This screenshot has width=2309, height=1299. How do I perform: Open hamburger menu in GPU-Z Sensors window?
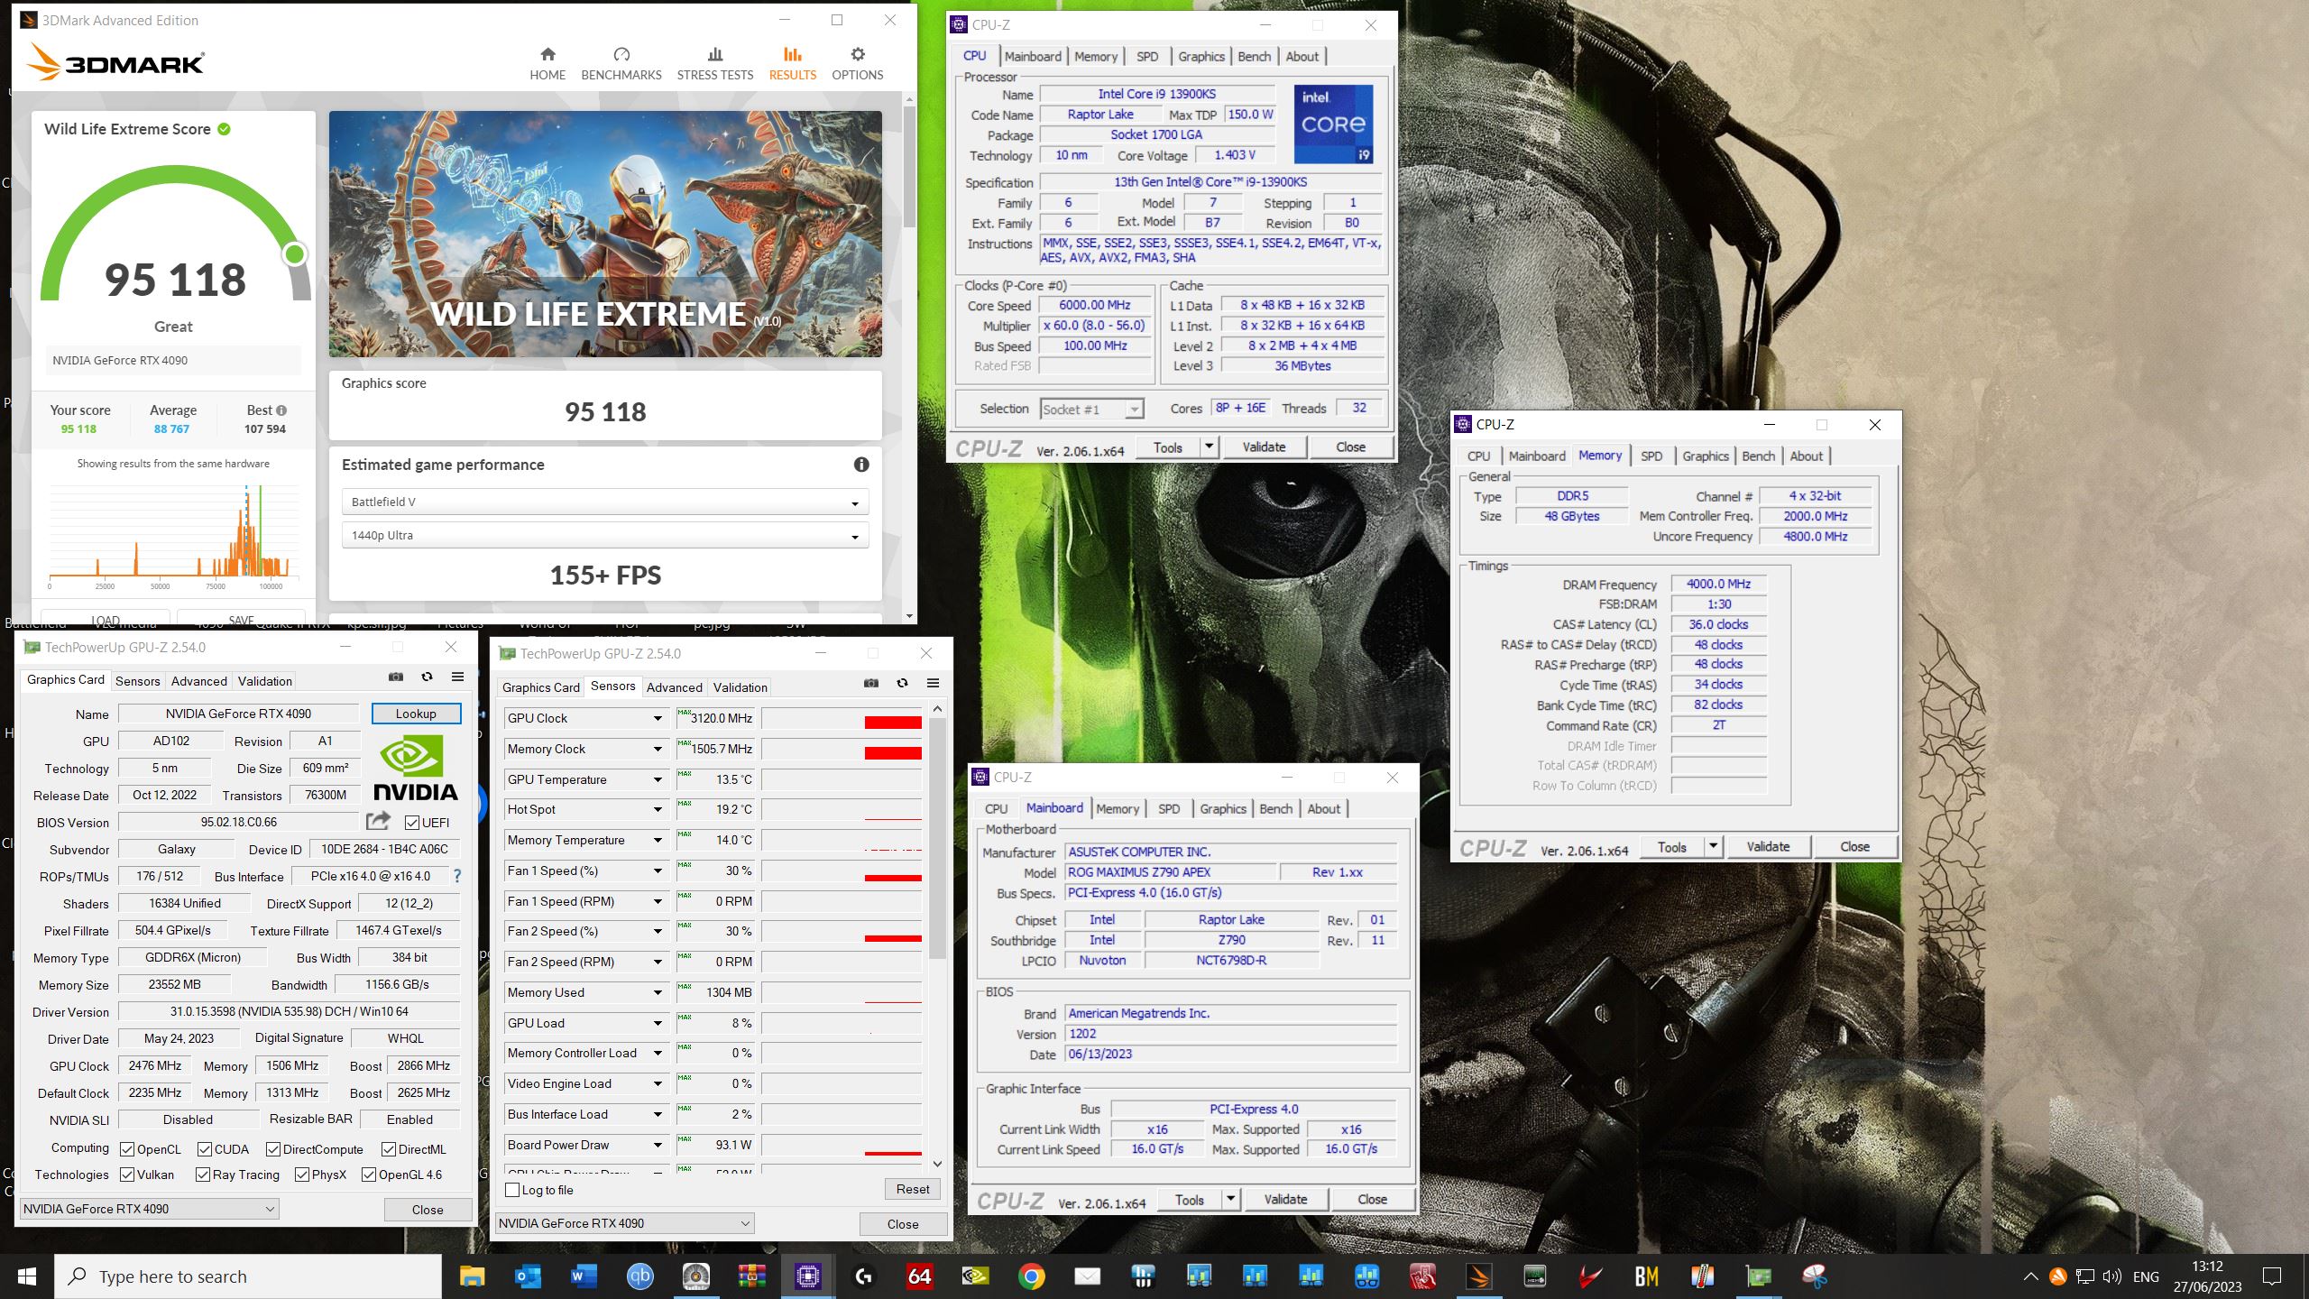(933, 683)
